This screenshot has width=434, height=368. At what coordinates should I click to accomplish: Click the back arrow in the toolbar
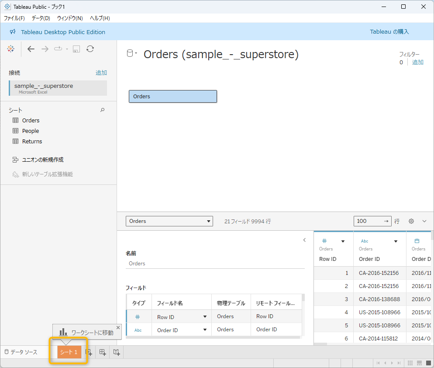coord(31,49)
